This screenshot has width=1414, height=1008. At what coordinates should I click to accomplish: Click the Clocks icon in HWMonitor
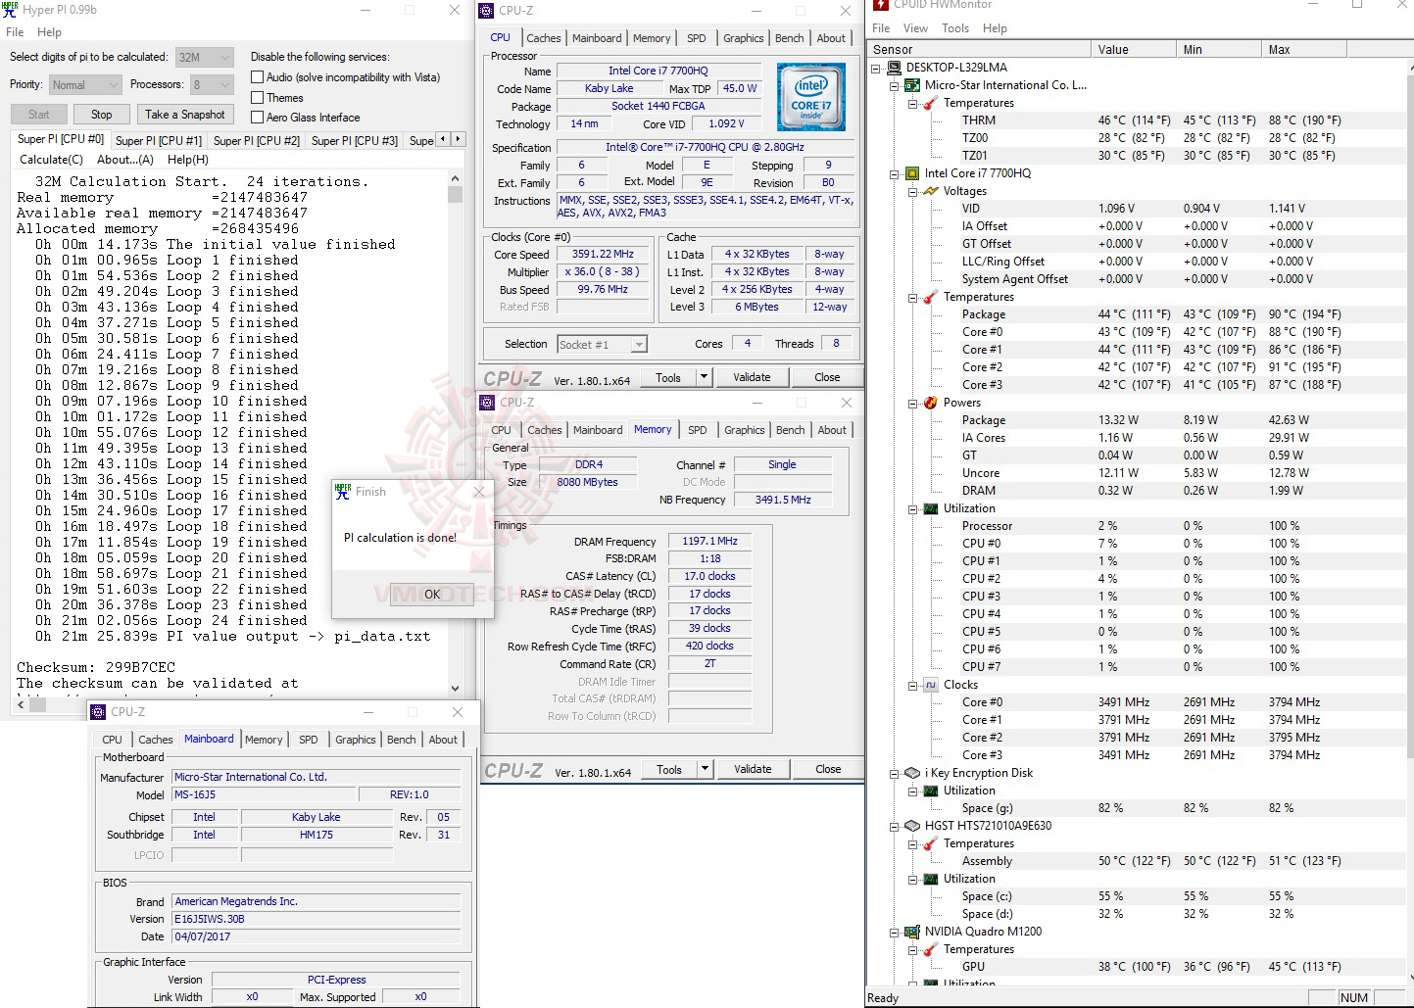click(x=929, y=685)
